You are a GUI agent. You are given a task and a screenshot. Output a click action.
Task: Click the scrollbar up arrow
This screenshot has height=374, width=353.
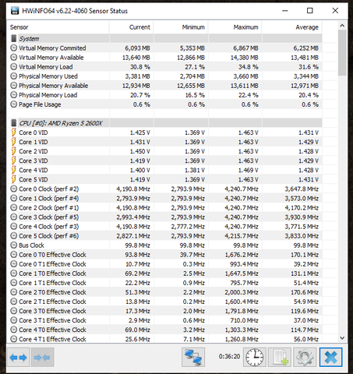pyautogui.click(x=342, y=26)
